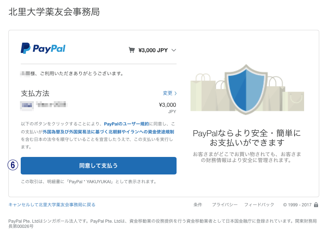328x237 pixels.
Task: Open the フィードバック footer link
Action: [259, 205]
